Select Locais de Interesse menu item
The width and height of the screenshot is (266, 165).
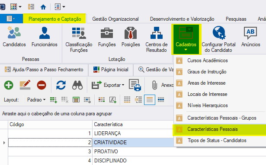click(x=220, y=94)
